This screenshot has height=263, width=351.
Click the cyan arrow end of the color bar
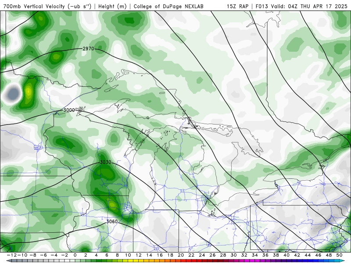pos(343,261)
